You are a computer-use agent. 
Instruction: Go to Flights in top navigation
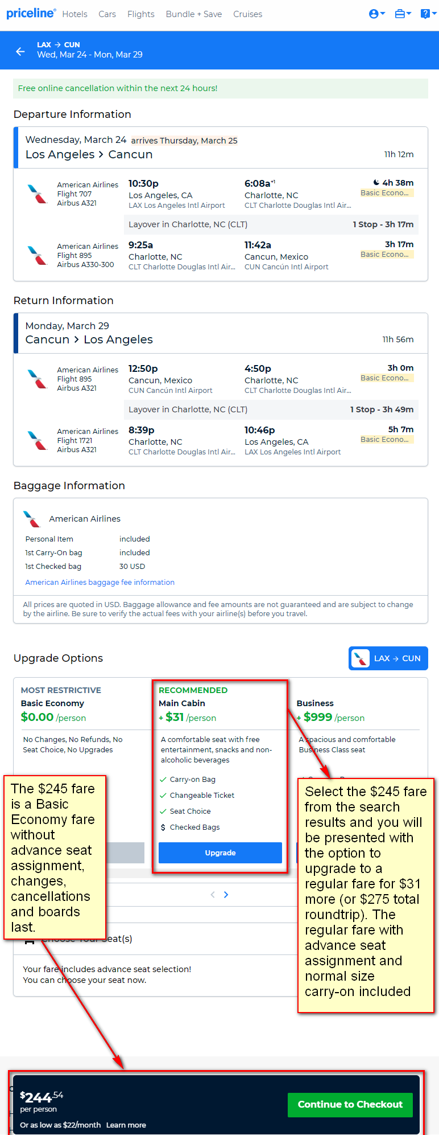click(141, 14)
